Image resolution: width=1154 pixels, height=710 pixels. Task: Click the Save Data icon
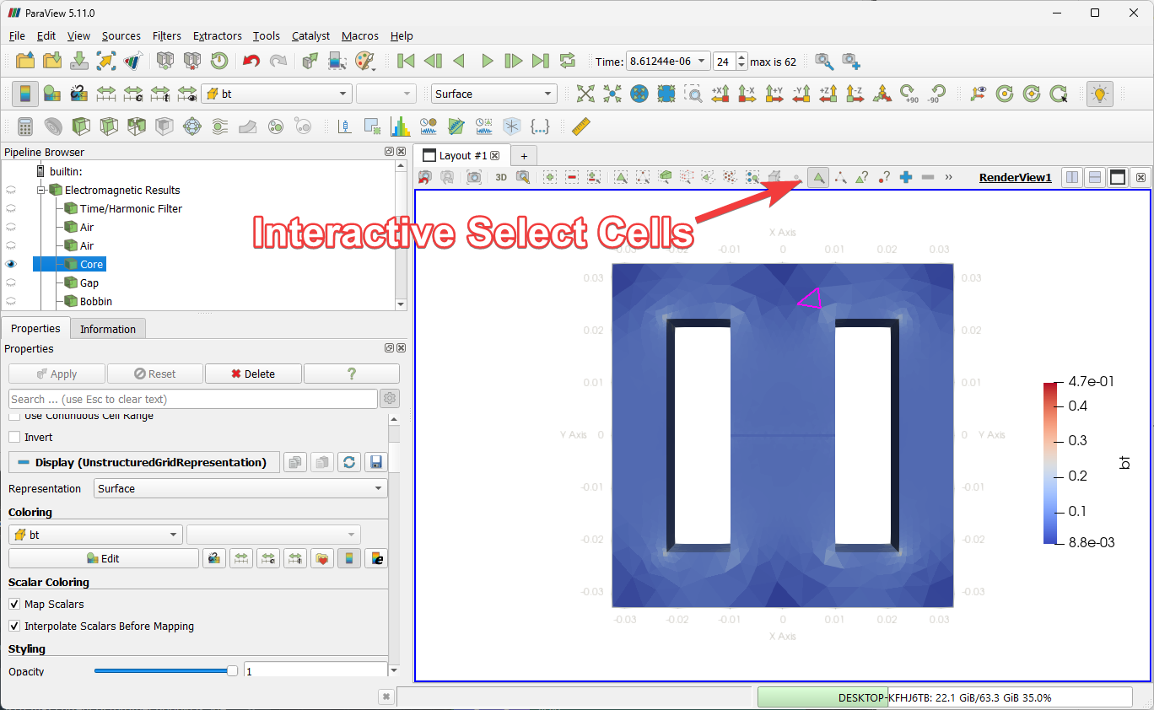tap(79, 61)
